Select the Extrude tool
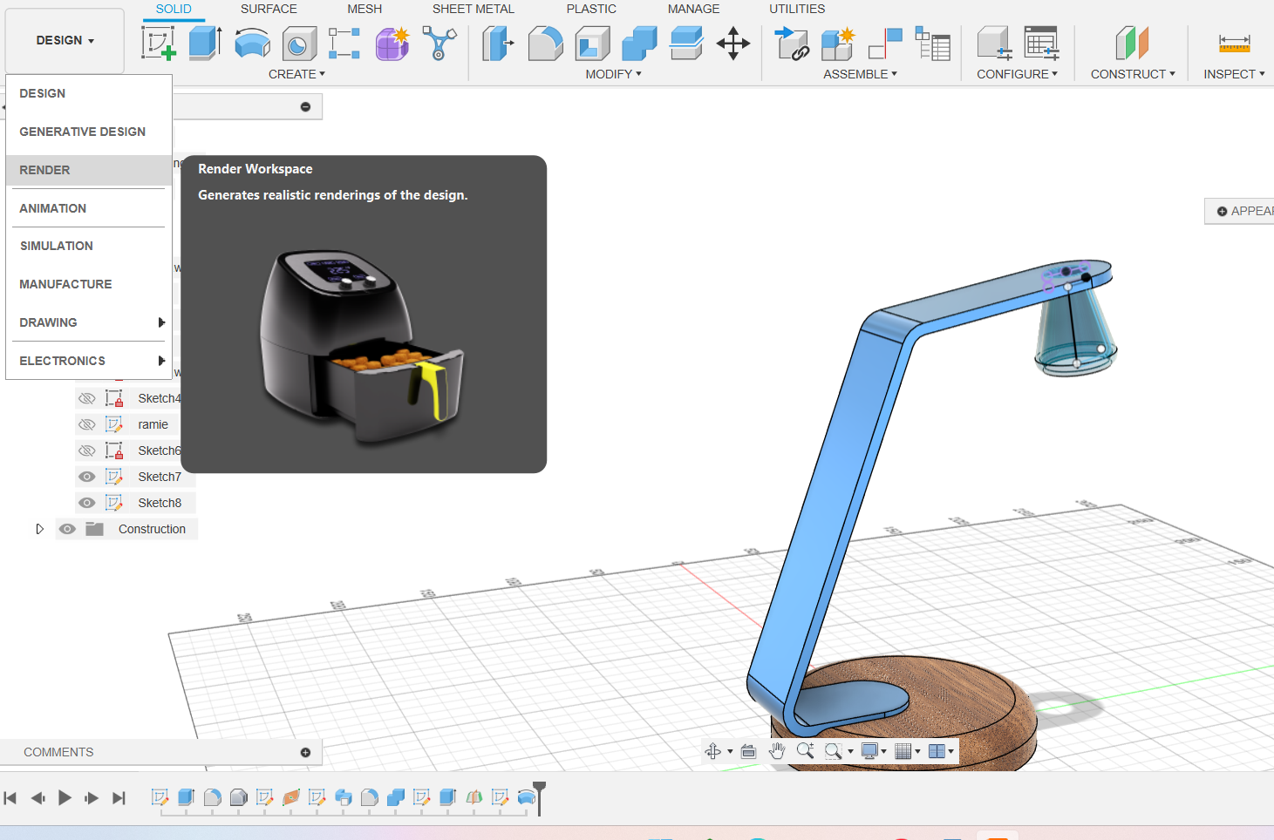This screenshot has width=1274, height=840. point(205,43)
